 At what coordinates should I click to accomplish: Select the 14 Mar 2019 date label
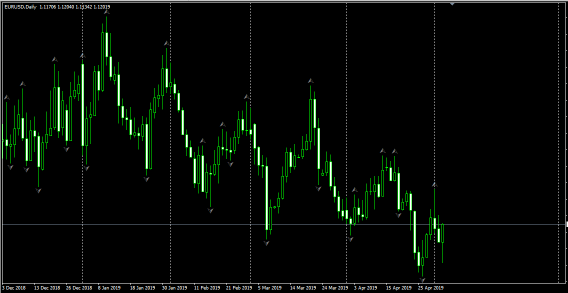pyautogui.click(x=303, y=288)
